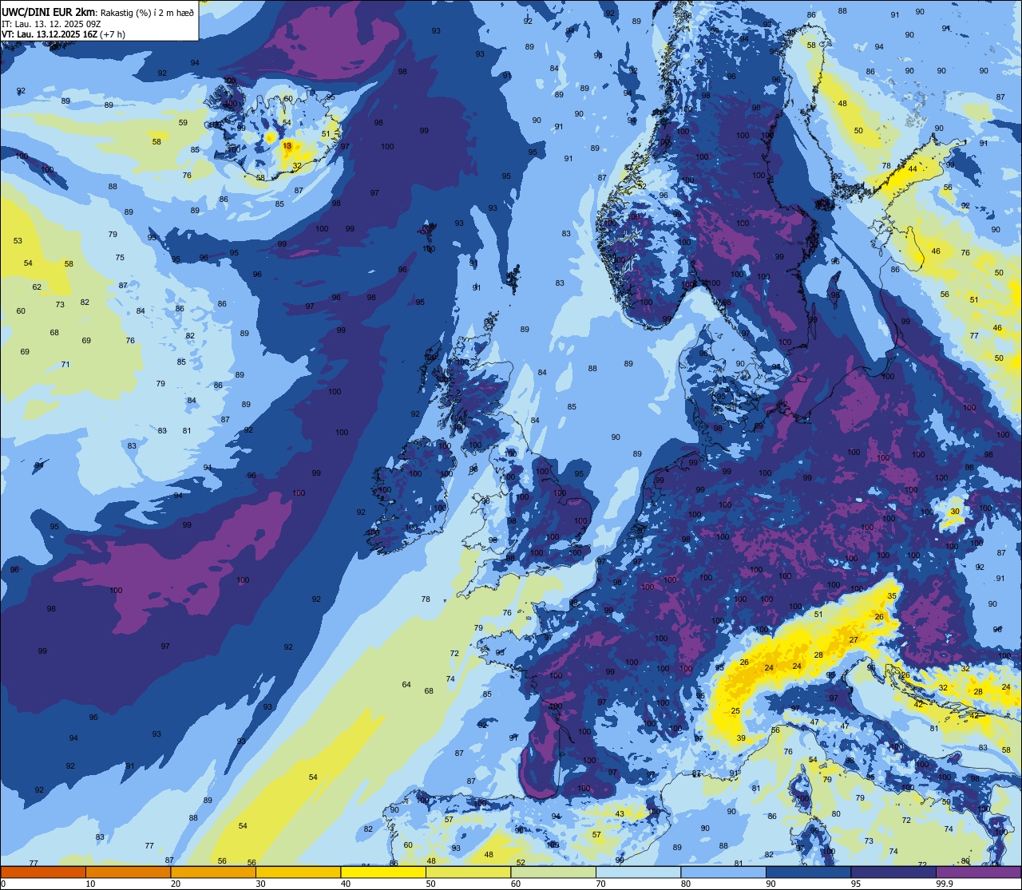Click the '64' humidity value on map

[x=406, y=685]
